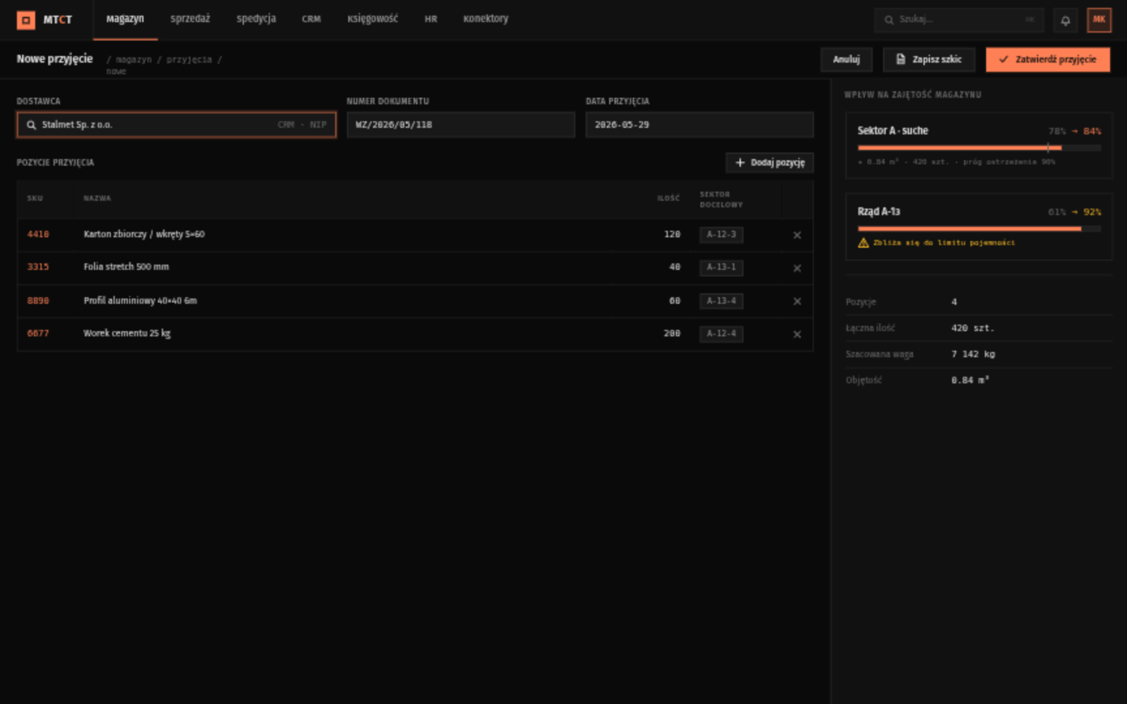Viewport: 1127px width, 704px height.
Task: Switch to the magazyn tab
Action: coord(125,19)
